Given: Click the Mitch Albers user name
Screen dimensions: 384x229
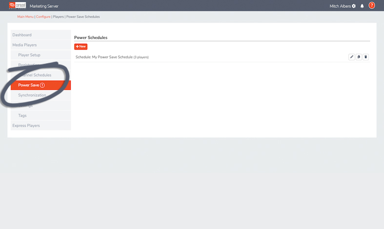Looking at the screenshot, I should tap(340, 6).
